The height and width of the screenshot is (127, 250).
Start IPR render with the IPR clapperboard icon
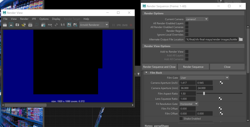30,25
